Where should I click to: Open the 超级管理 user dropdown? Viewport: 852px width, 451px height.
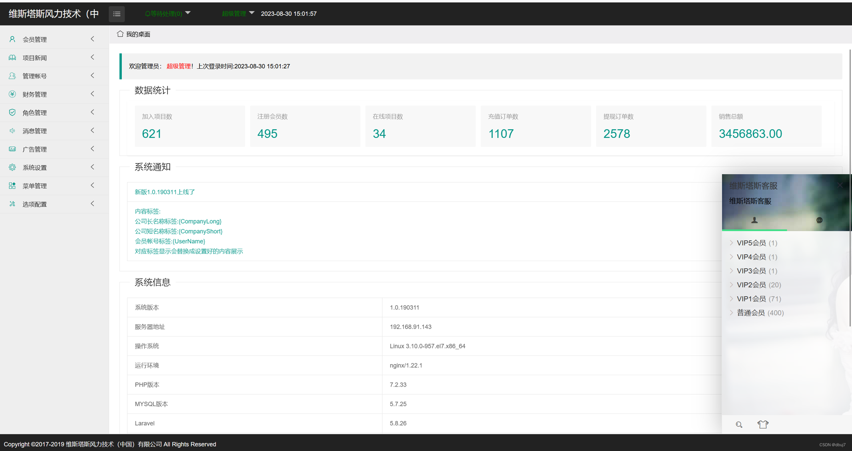pos(237,14)
